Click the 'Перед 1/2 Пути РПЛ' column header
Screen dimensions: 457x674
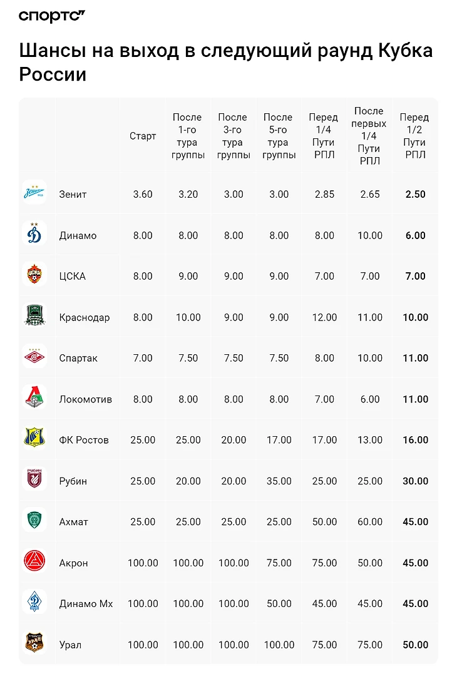(414, 136)
